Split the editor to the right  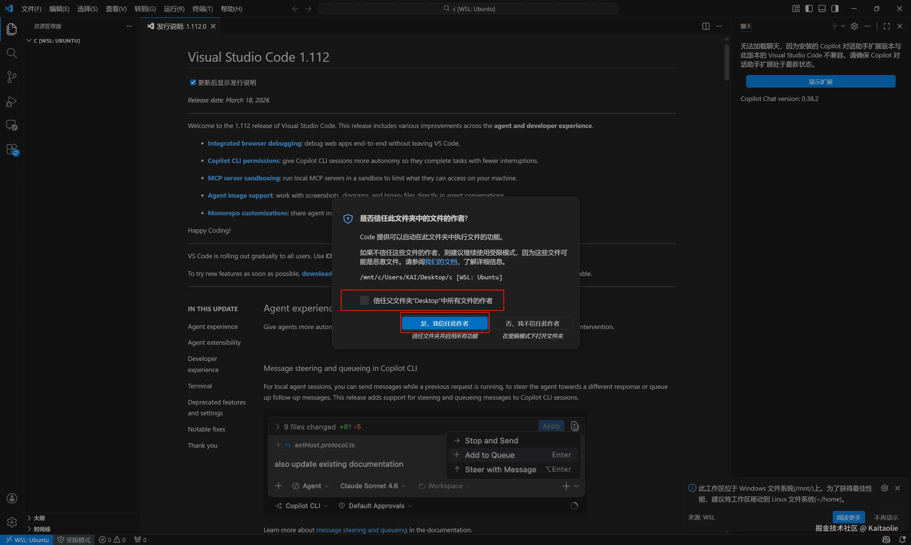tap(705, 26)
